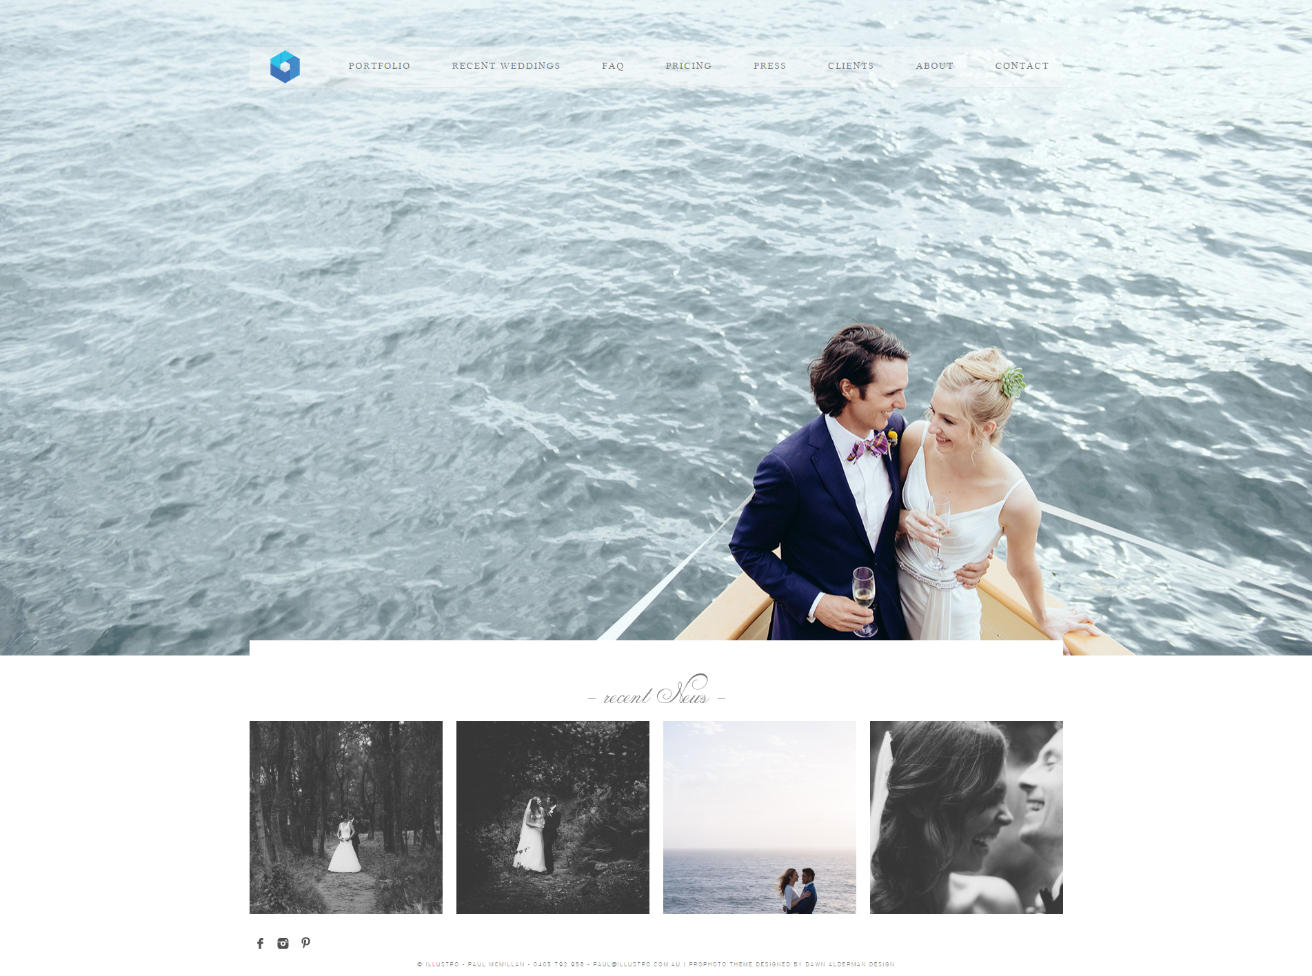1312x976 pixels.
Task: Navigate to the Contact page
Action: point(1022,66)
